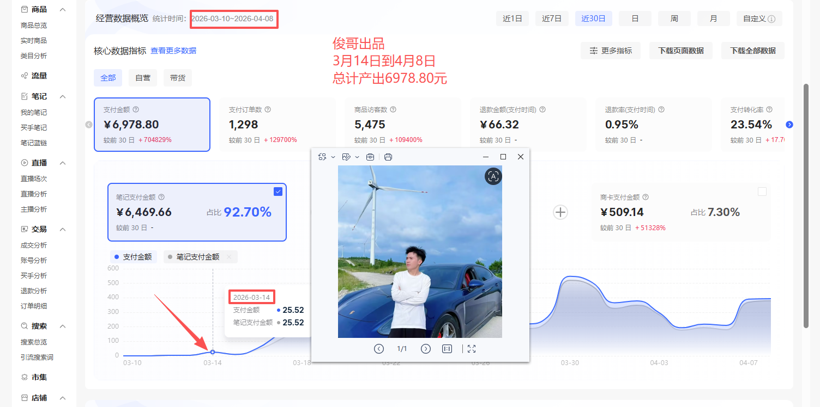Switch to the 自营 tab

coord(142,77)
